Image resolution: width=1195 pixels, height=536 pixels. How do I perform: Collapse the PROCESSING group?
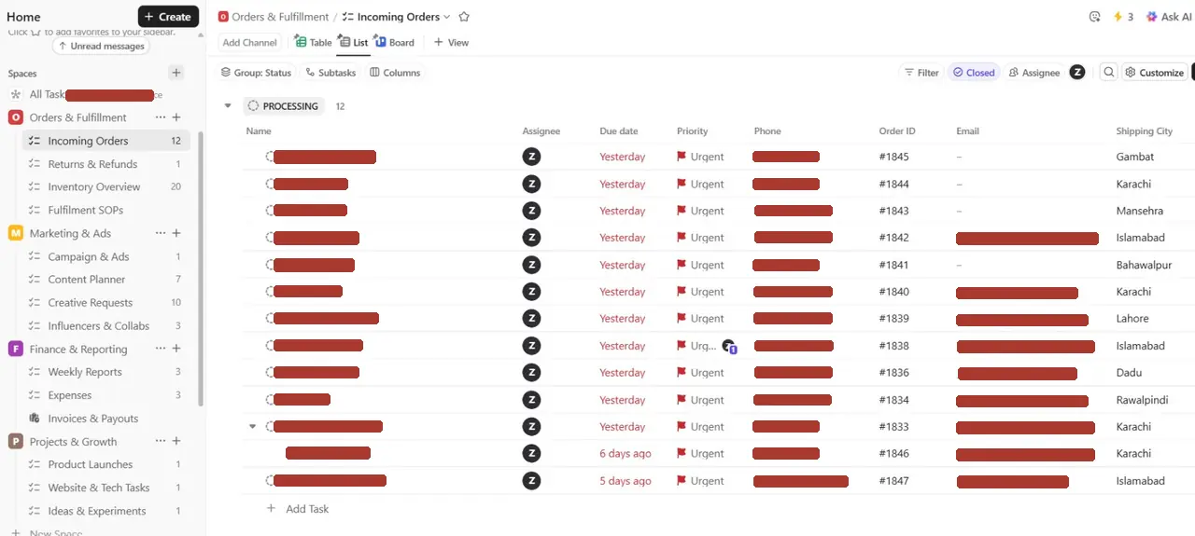pos(227,106)
